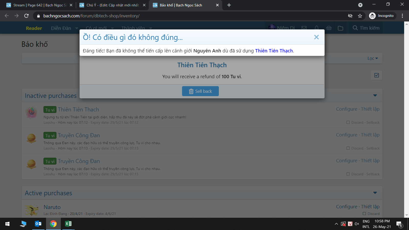Viewport: 409px width, 230px height.
Task: Open the Thiên Tiên Thạch link in error message
Action: tap(274, 51)
